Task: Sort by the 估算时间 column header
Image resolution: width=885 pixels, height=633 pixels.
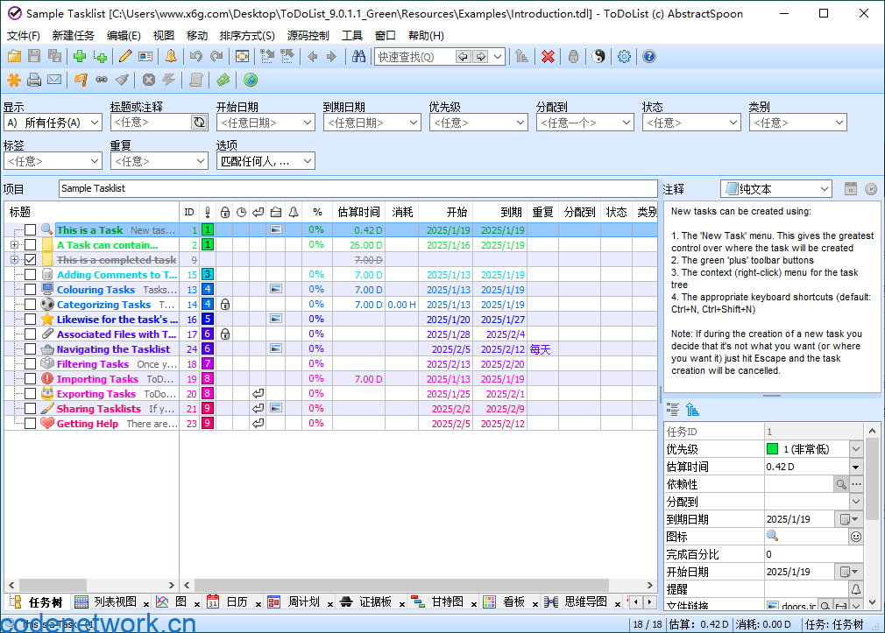Action: (358, 212)
